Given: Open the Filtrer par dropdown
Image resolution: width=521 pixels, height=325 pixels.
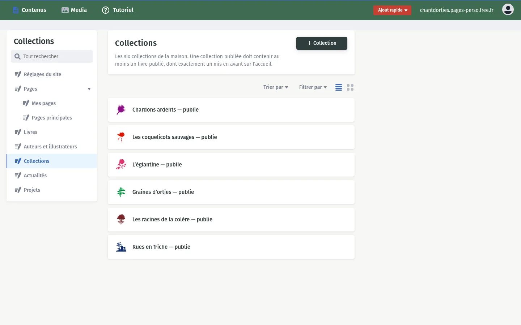Looking at the screenshot, I should tap(313, 87).
